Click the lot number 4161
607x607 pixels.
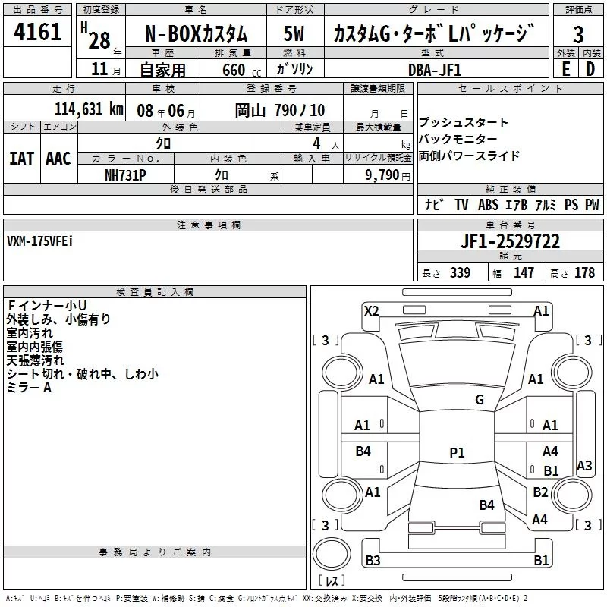(37, 32)
